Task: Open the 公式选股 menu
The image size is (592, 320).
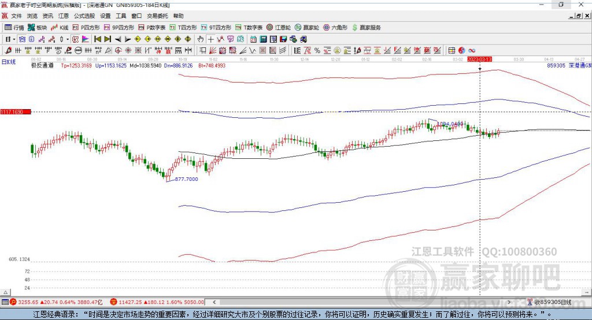Action: click(x=84, y=16)
